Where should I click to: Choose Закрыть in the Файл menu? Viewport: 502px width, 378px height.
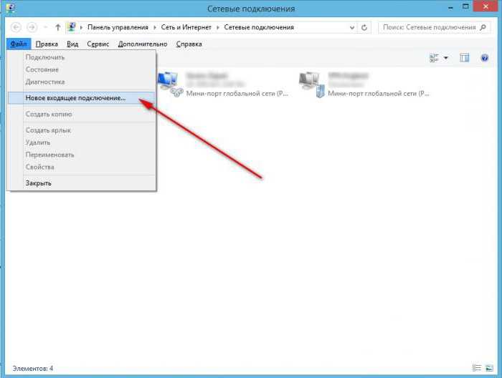[x=81, y=183]
